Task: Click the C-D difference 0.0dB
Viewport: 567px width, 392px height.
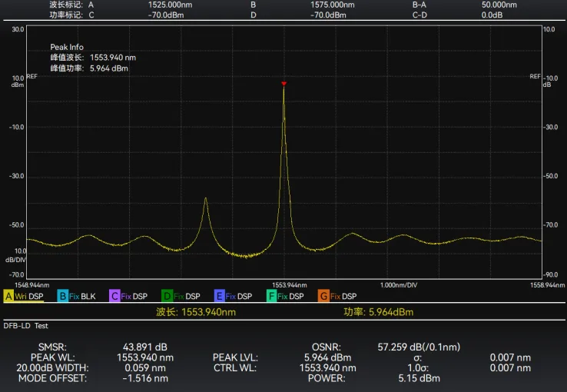Action: coord(492,15)
